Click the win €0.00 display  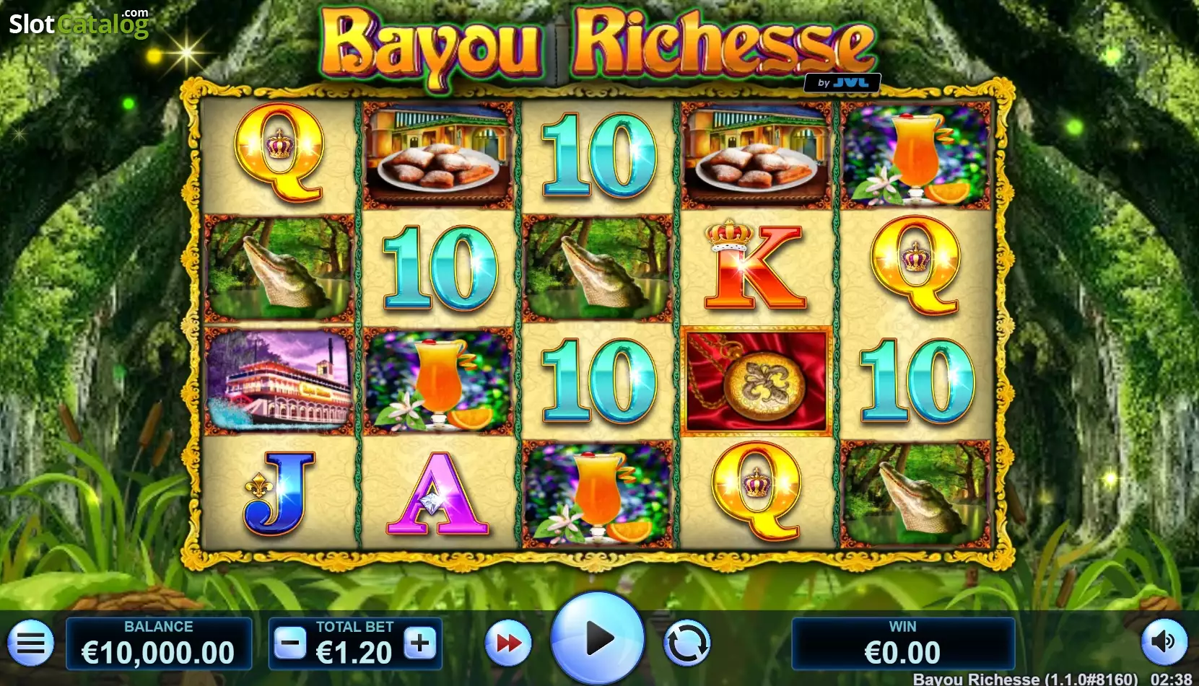click(x=903, y=643)
